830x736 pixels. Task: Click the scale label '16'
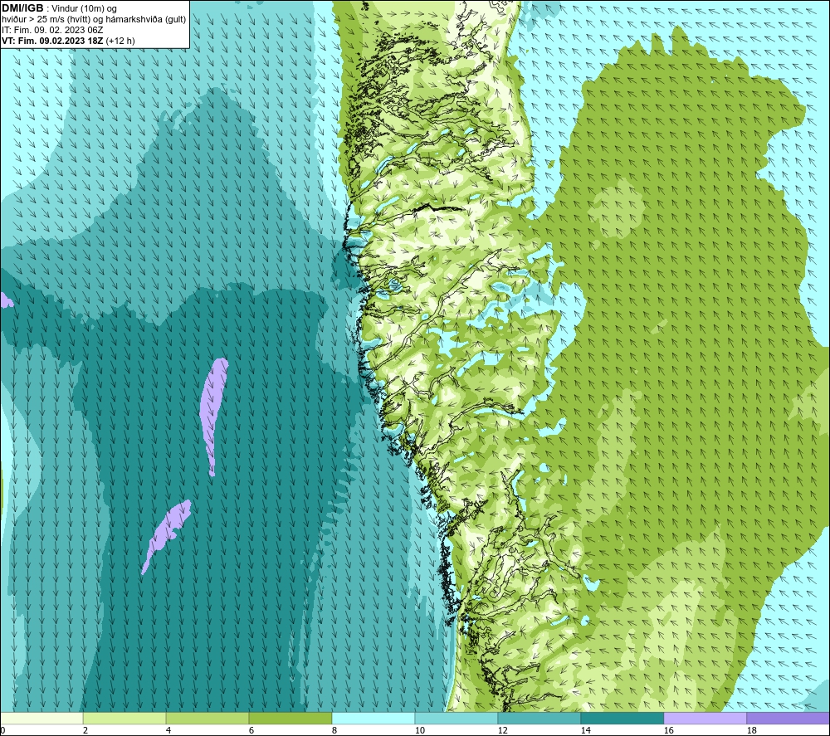pos(668,730)
